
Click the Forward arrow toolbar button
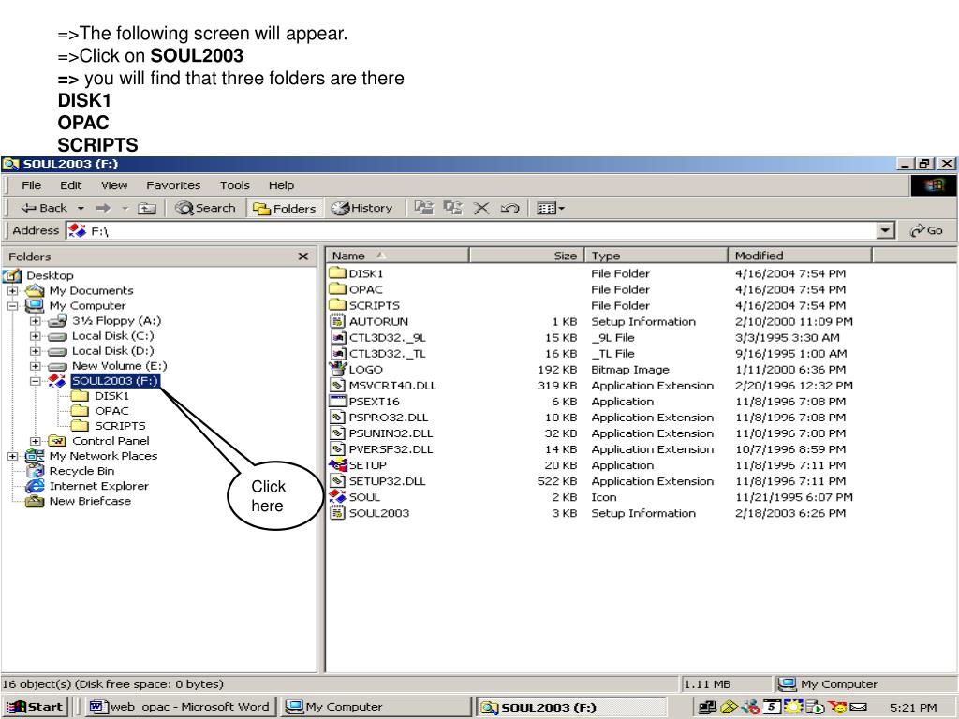click(x=103, y=209)
